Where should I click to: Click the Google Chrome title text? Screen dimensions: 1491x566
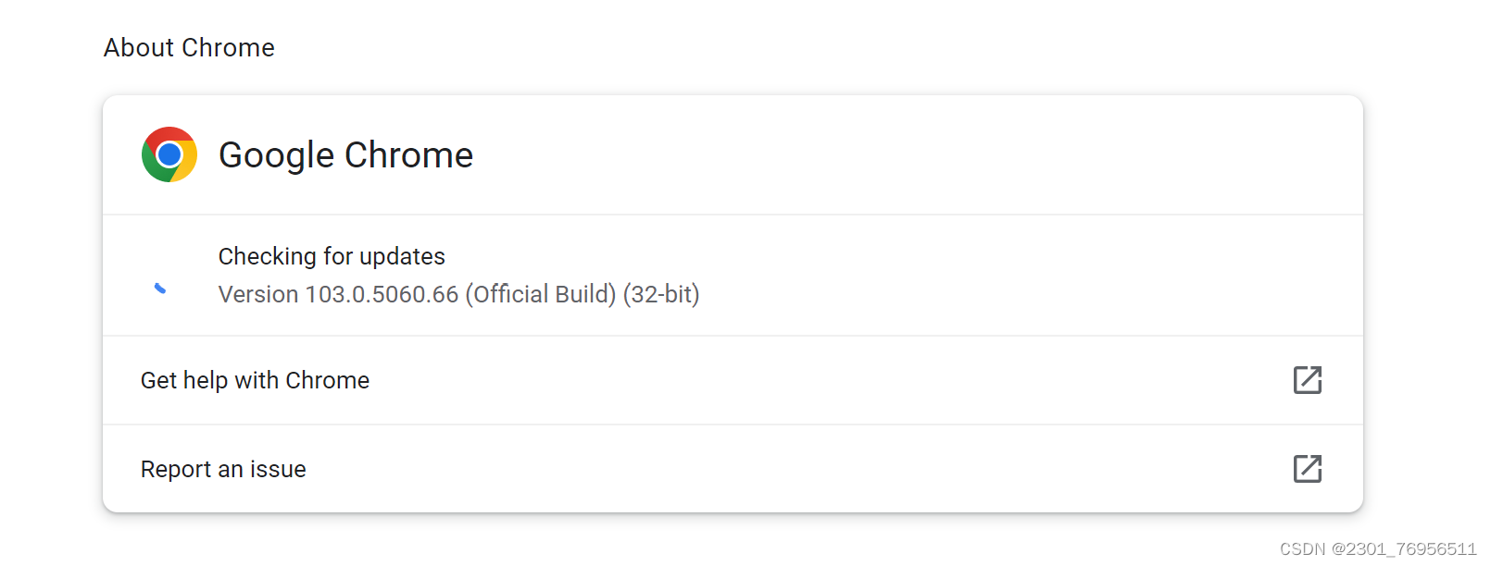(x=346, y=154)
